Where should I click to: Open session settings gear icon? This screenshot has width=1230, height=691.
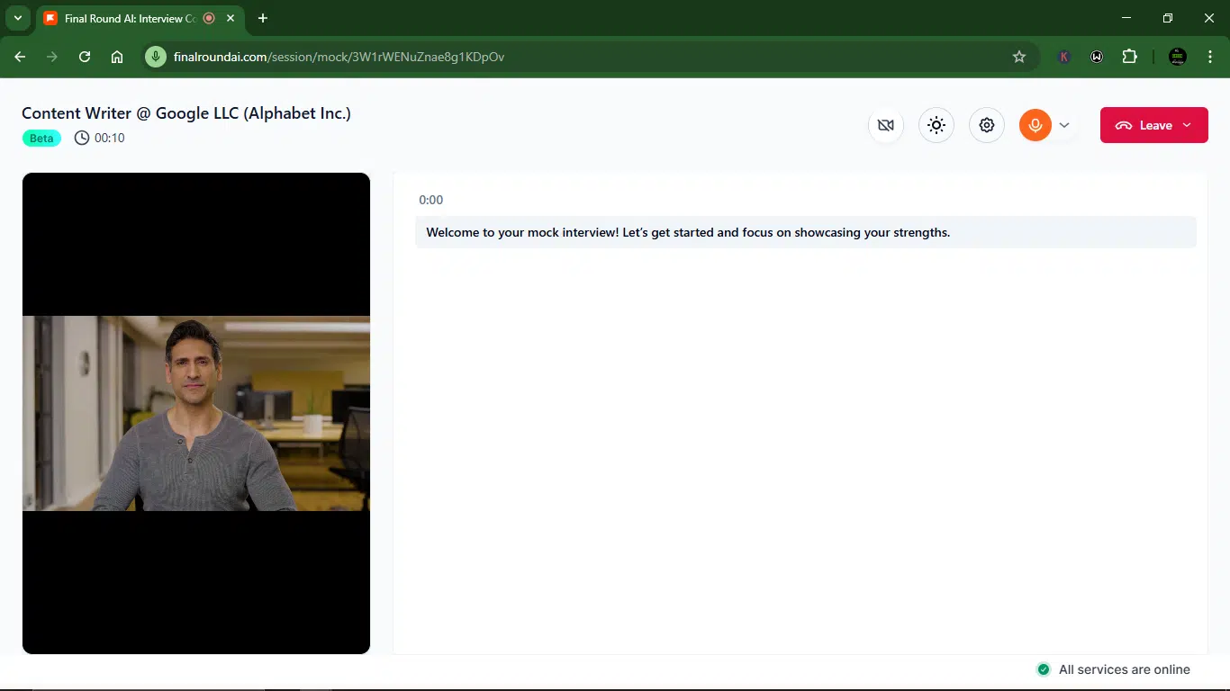coord(987,125)
